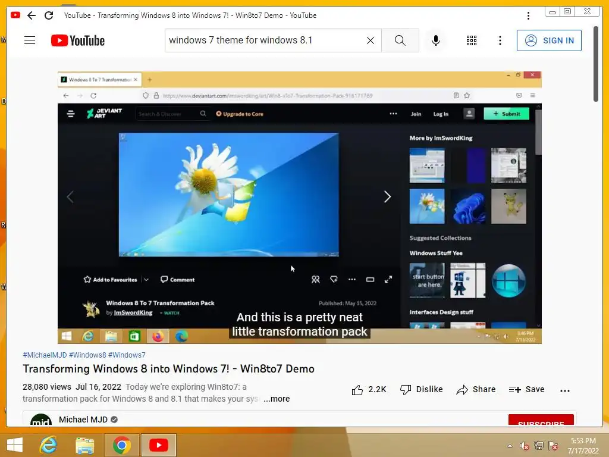The image size is (609, 457).
Task: Open the Action Center flag icon
Action: (553, 446)
